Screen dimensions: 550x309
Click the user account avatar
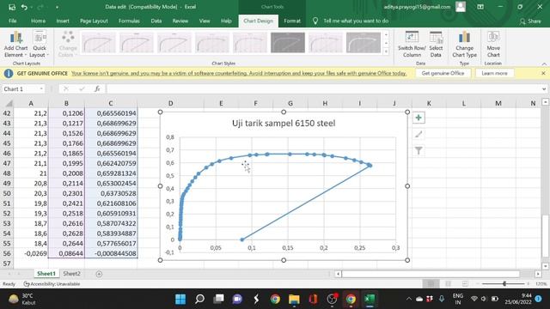coord(461,7)
